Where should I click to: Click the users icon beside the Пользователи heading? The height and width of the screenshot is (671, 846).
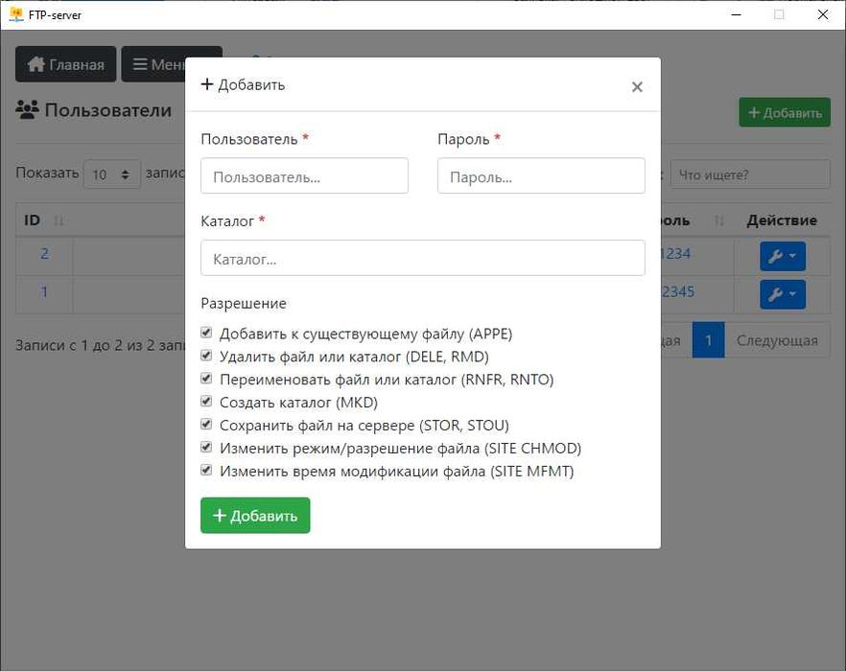point(27,110)
